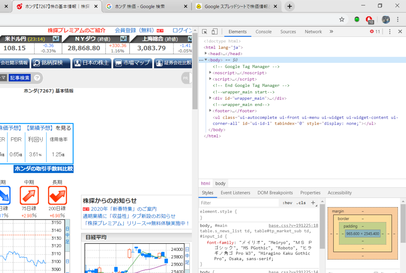Bookmark this page with the star icon
Viewport: 406px width, 273px height.
pos(342,20)
